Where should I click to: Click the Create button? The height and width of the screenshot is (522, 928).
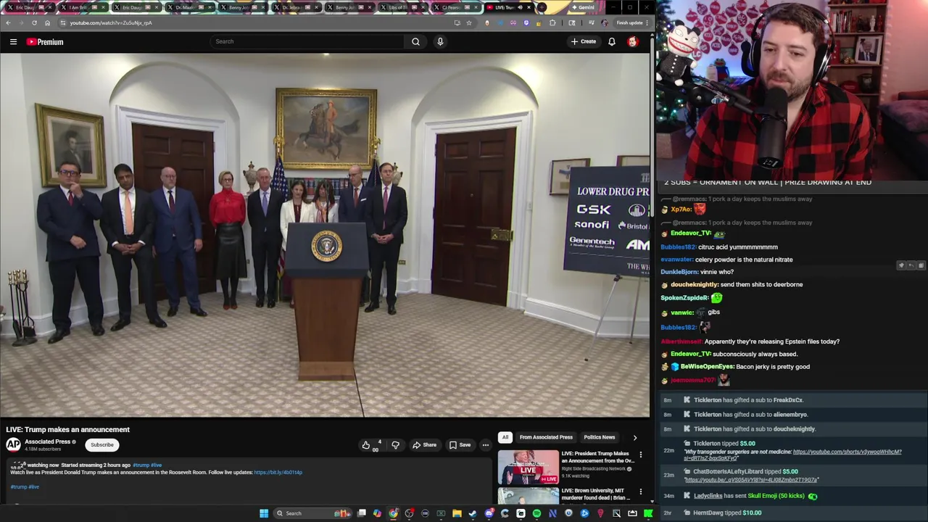(x=583, y=41)
